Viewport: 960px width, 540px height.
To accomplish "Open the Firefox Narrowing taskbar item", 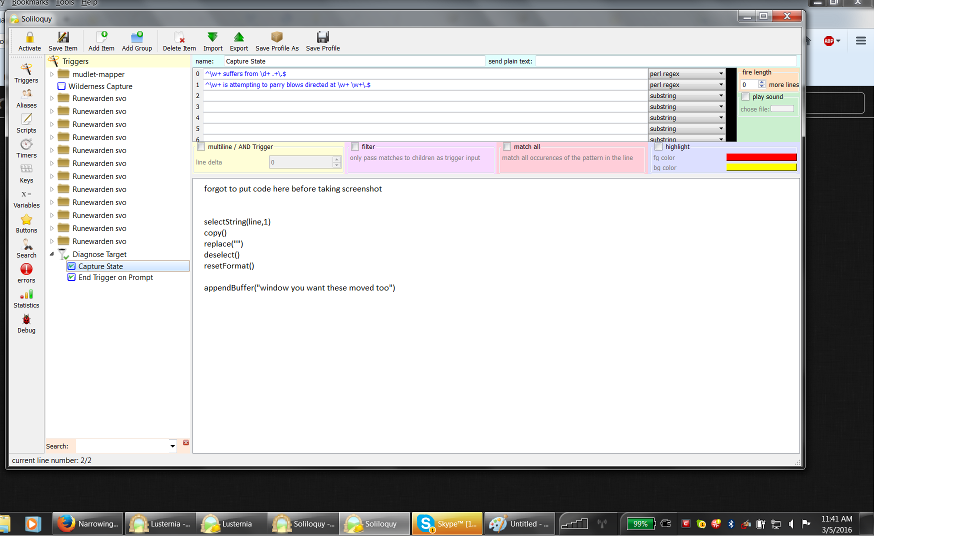I will click(88, 523).
